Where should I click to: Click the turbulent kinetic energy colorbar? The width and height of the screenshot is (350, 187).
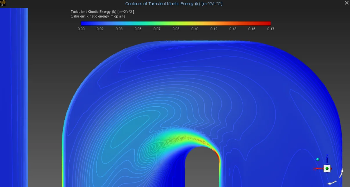(176, 23)
